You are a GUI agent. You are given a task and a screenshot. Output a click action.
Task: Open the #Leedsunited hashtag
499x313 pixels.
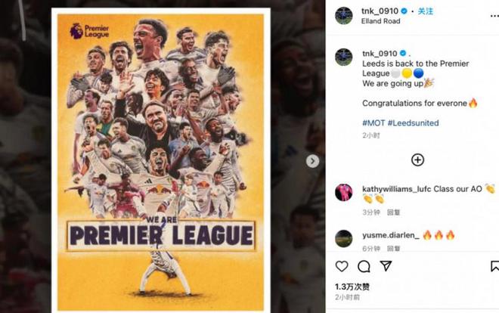tap(413, 122)
